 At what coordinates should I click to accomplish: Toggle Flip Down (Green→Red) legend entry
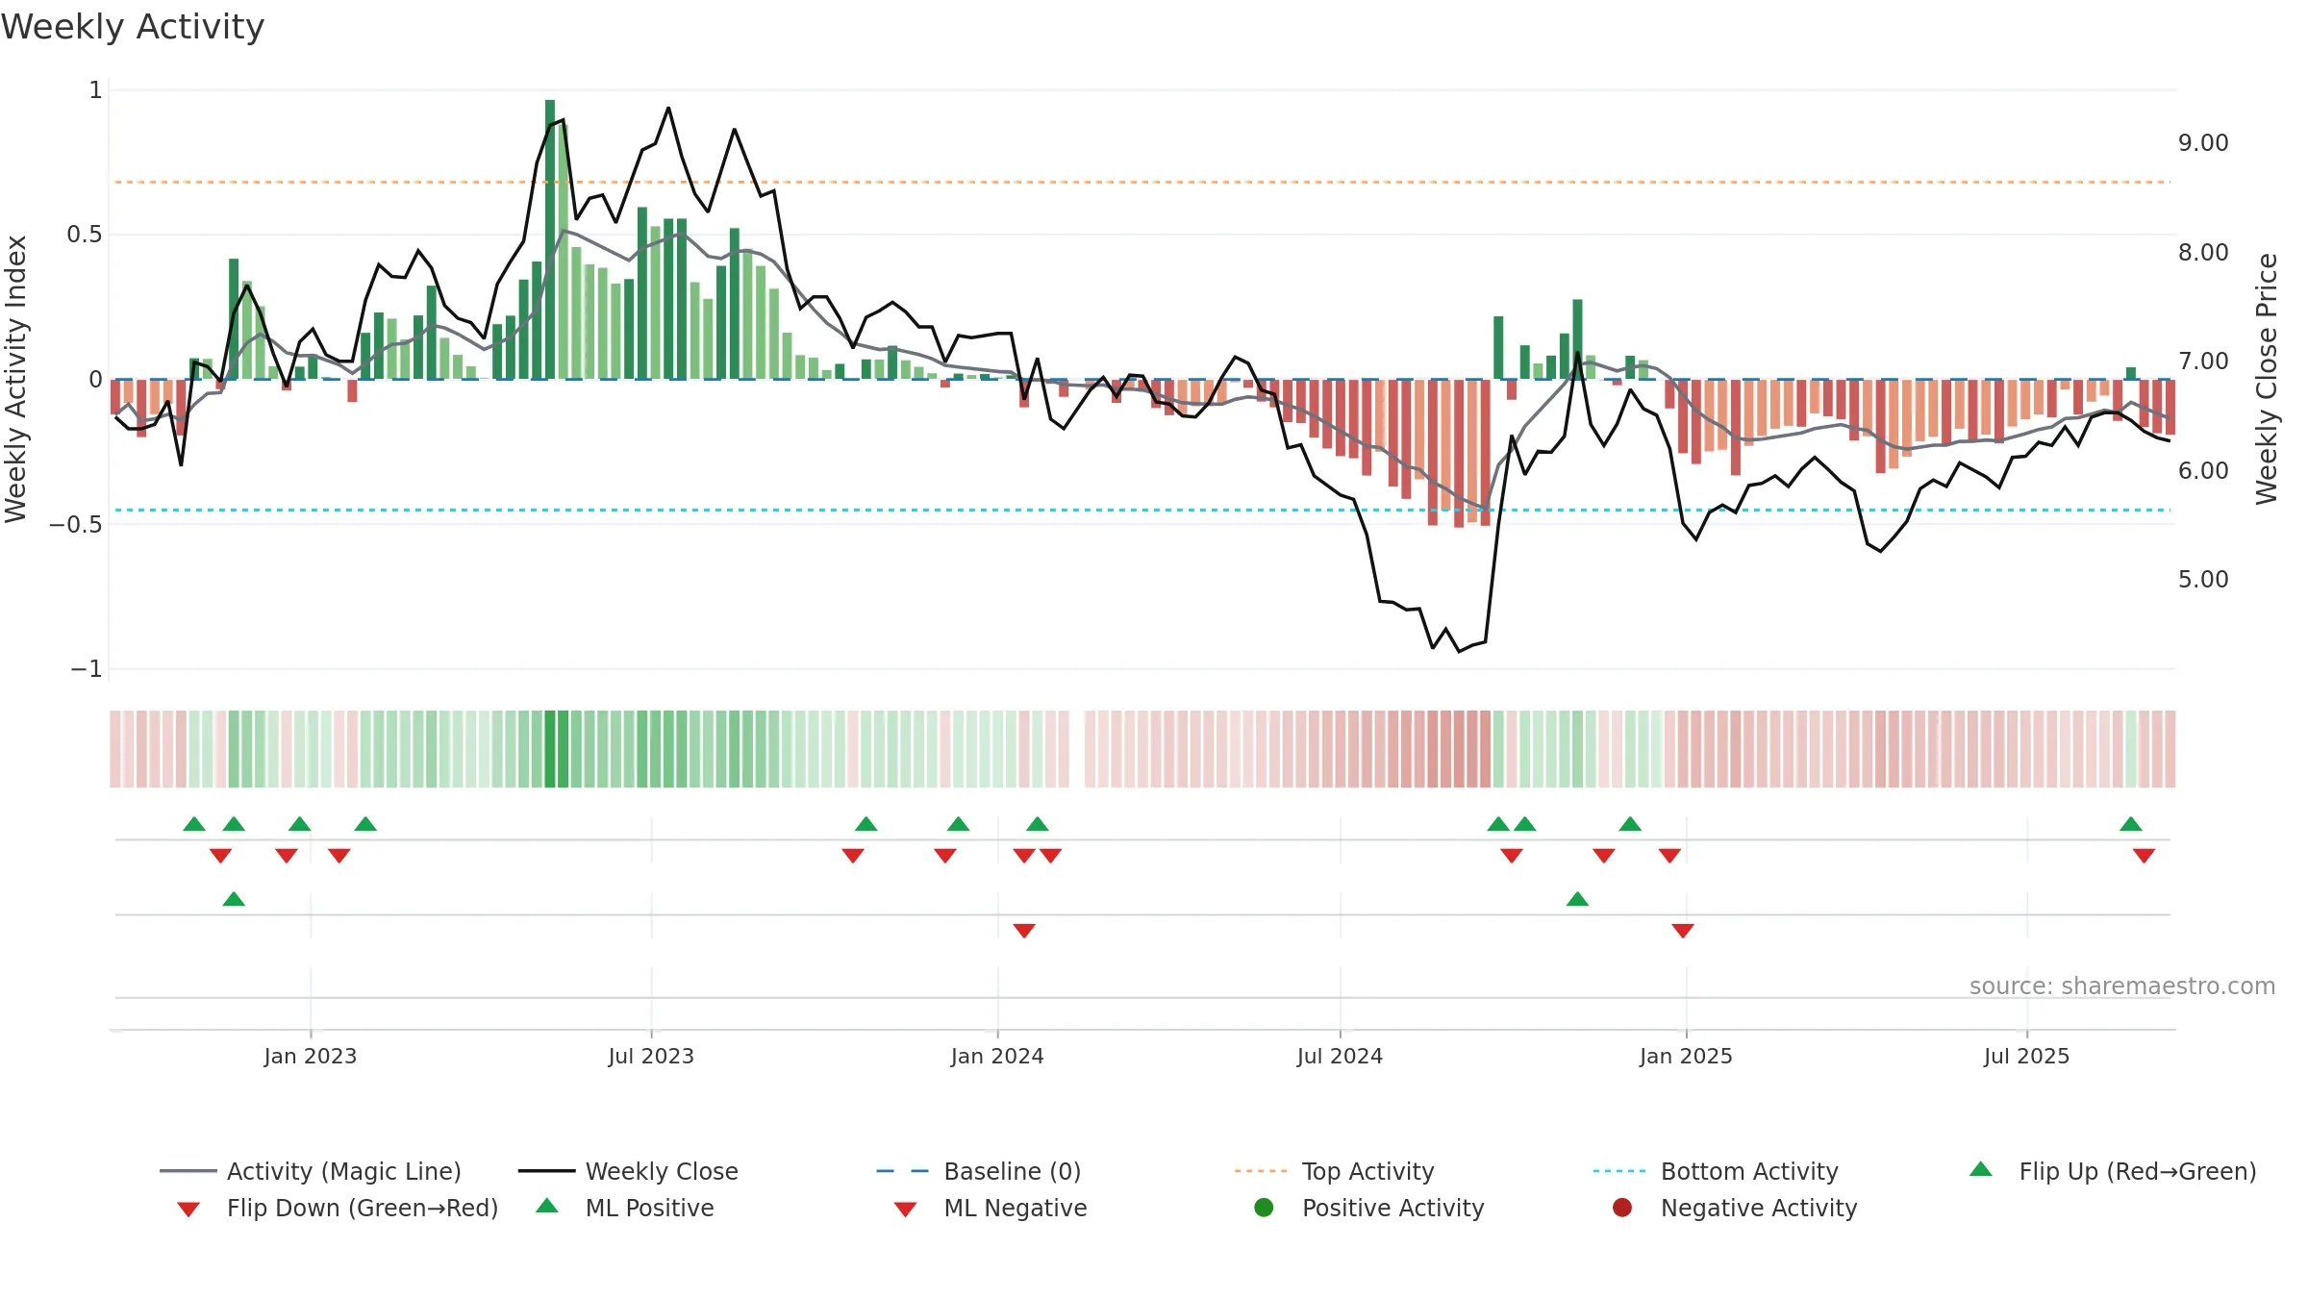[x=338, y=1208]
